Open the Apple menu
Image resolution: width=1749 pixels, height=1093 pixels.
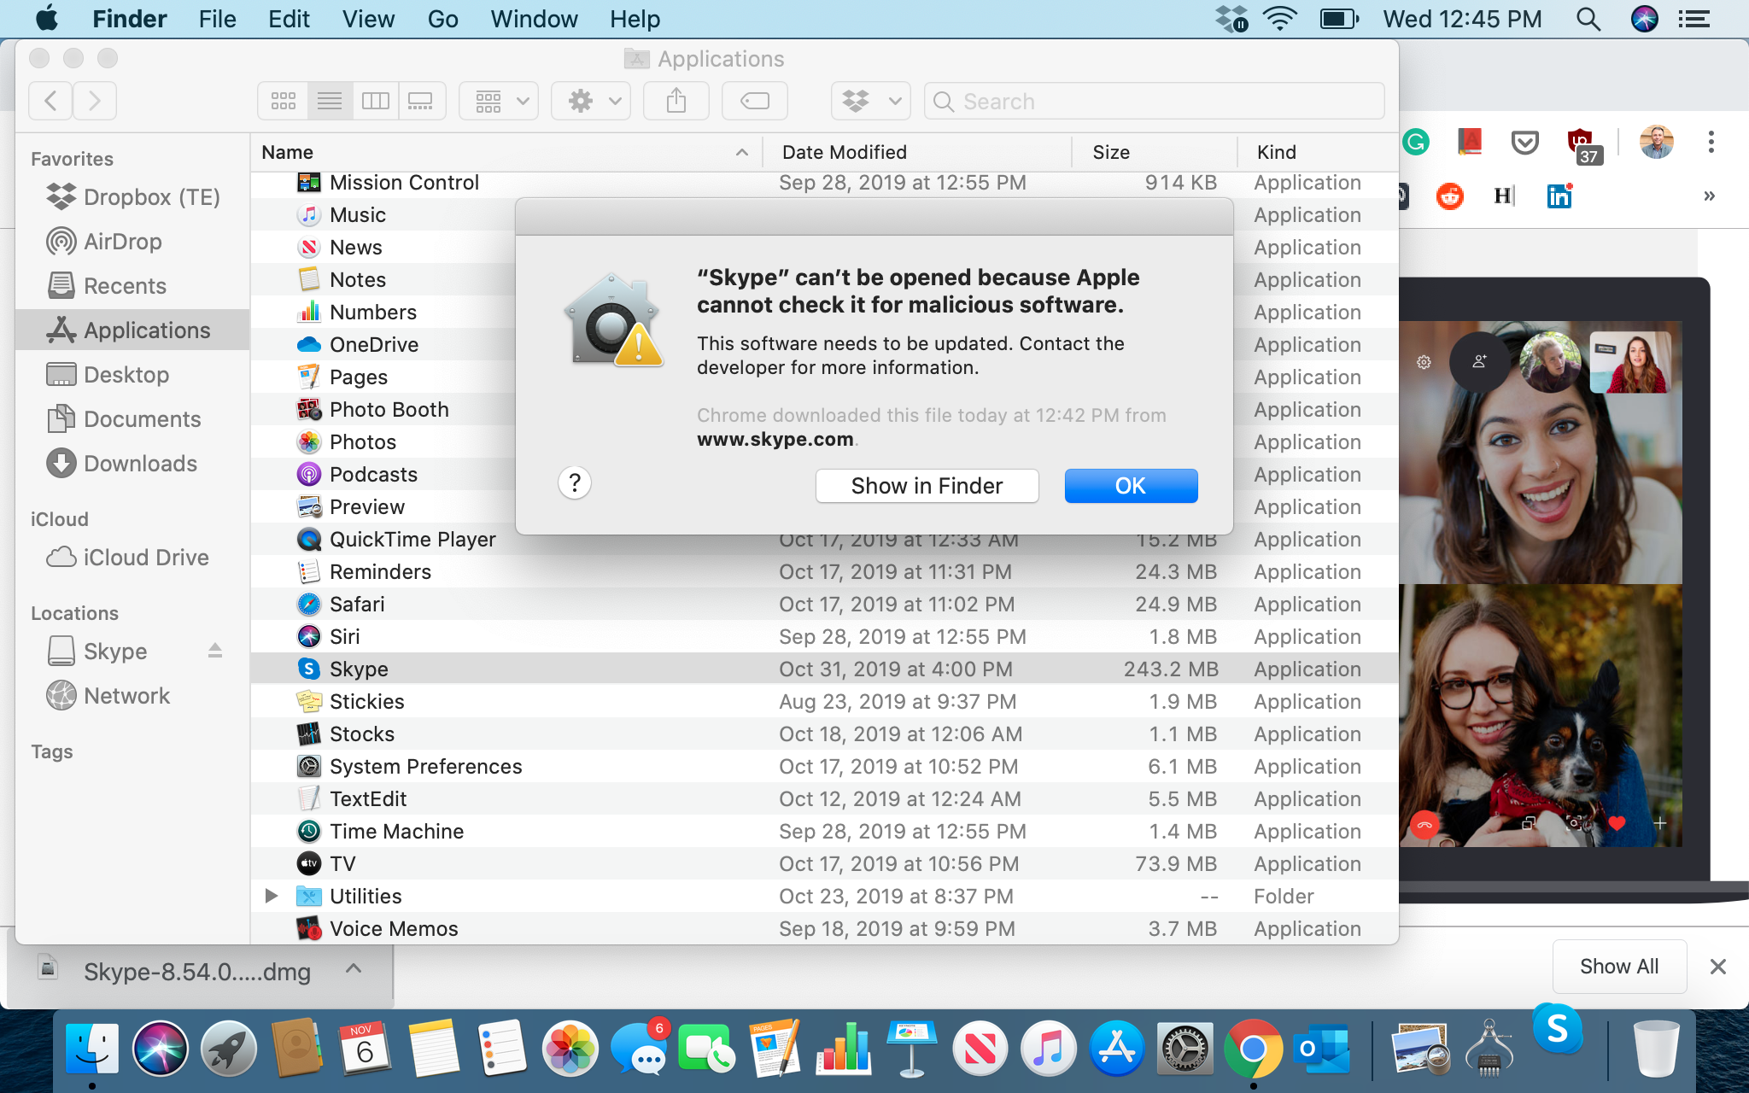click(x=47, y=19)
